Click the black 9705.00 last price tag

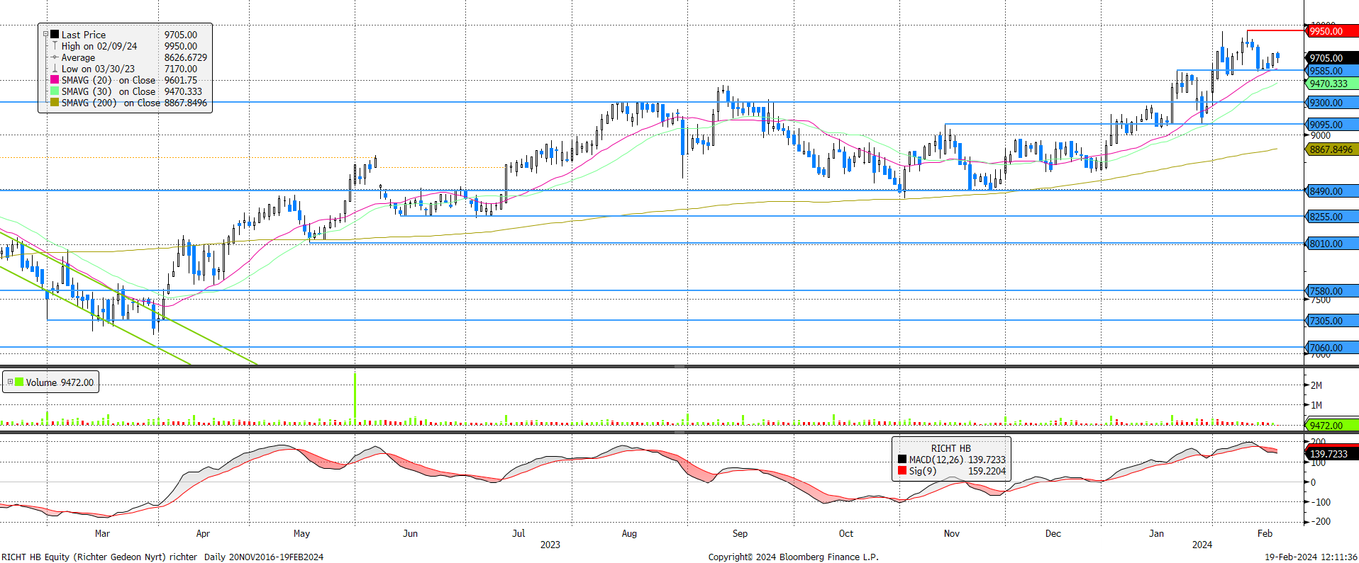tap(1332, 58)
